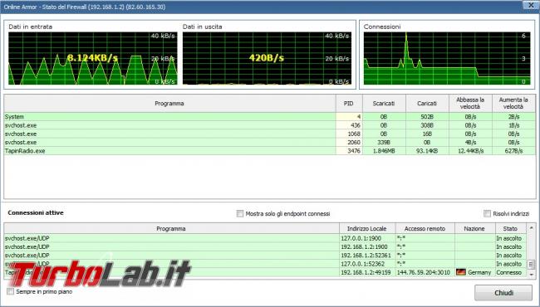
Task: Enable Sempre in primo piano
Action: (x=11, y=291)
